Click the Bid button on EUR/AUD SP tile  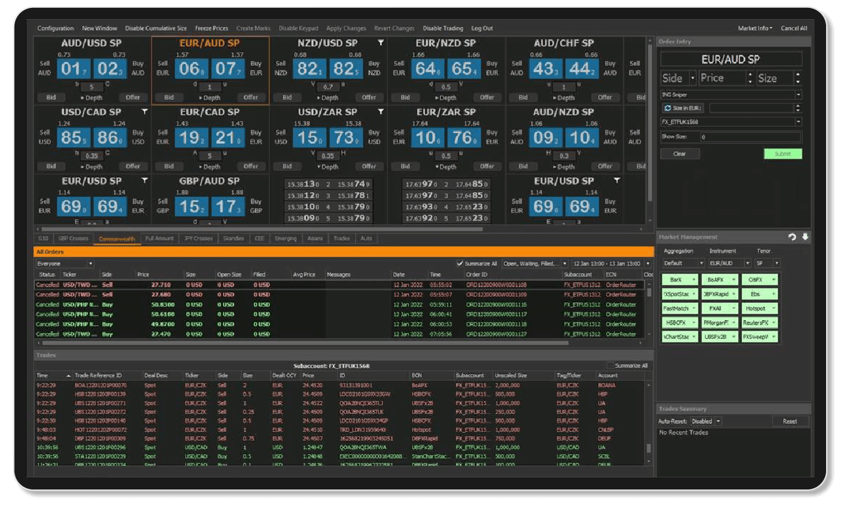coord(169,97)
